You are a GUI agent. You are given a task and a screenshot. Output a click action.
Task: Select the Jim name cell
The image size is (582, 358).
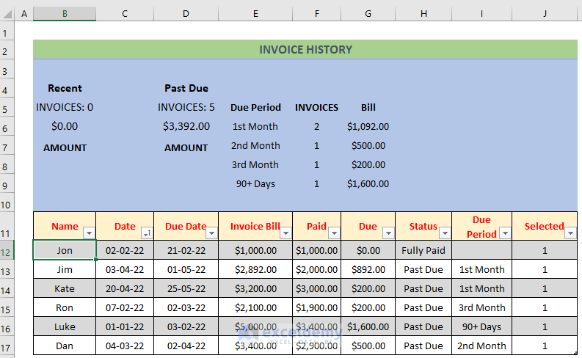[x=65, y=270]
